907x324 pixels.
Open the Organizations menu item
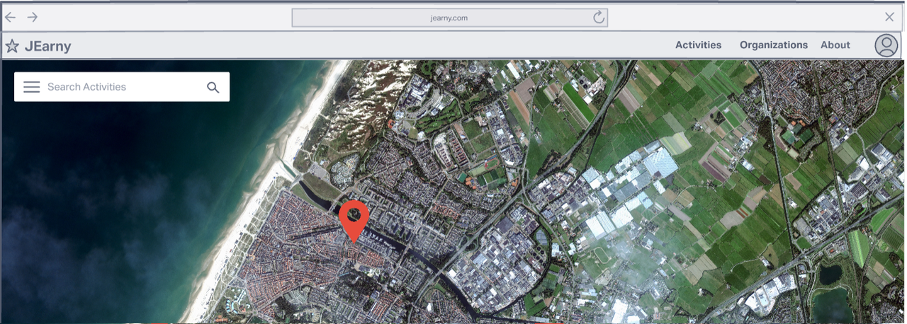774,45
